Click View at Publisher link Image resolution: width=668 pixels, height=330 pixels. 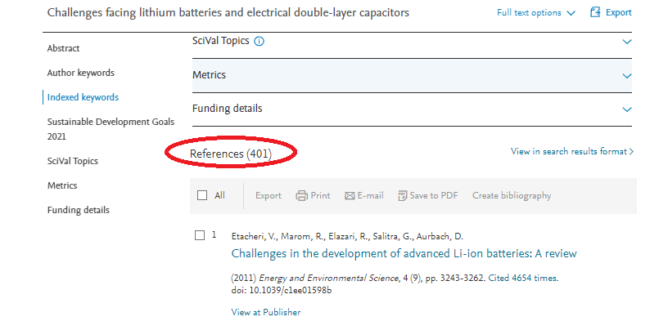click(266, 312)
